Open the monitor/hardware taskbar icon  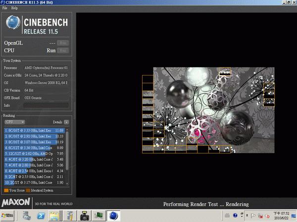click(x=99, y=216)
